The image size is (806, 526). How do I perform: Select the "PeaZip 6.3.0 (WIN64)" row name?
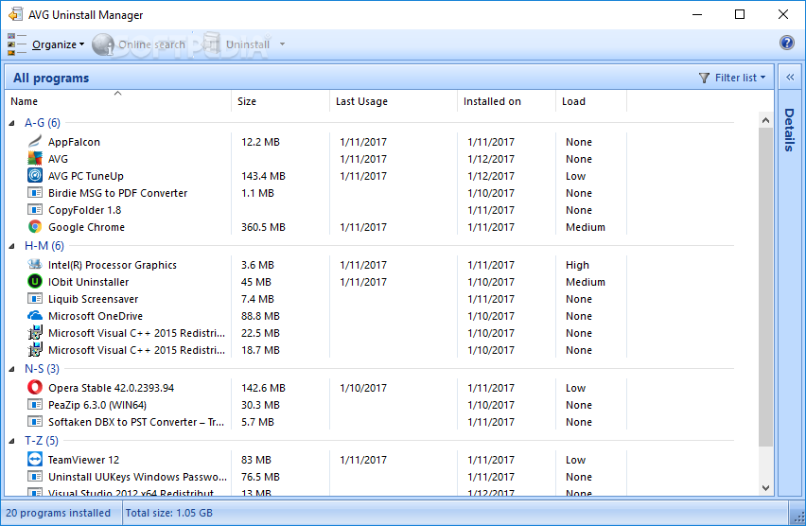pyautogui.click(x=97, y=405)
